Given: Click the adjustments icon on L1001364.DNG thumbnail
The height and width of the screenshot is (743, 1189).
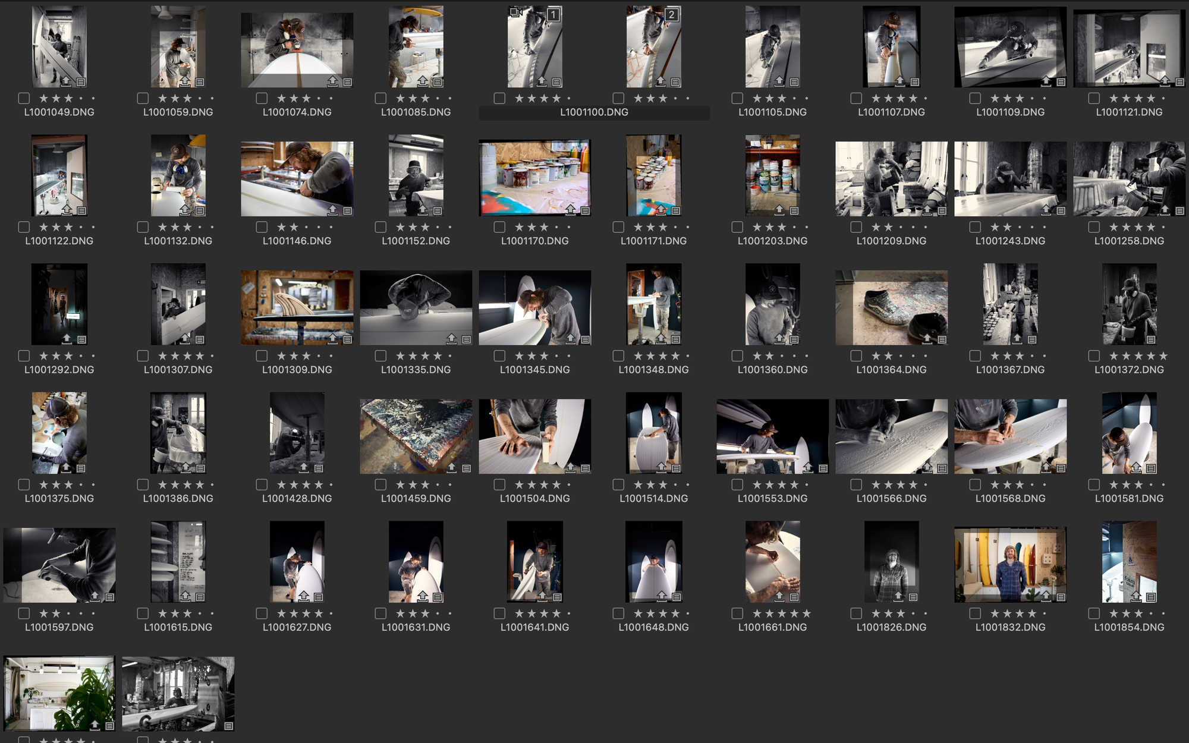Looking at the screenshot, I should point(942,339).
